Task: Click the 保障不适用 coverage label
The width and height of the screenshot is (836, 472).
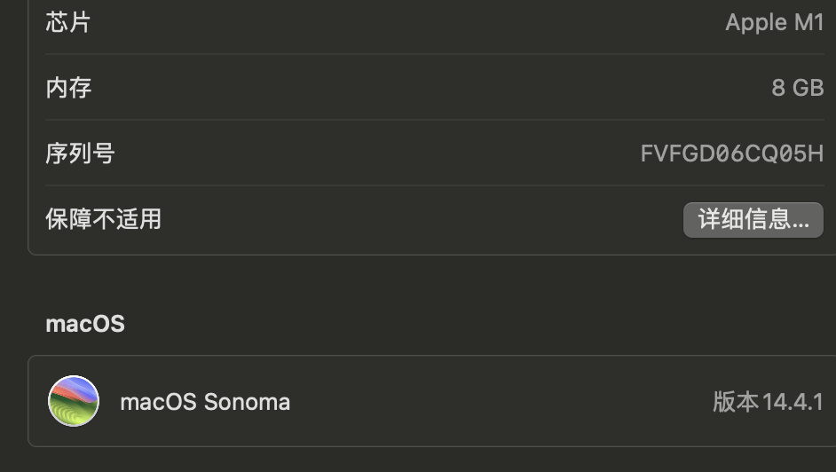Action: point(103,218)
